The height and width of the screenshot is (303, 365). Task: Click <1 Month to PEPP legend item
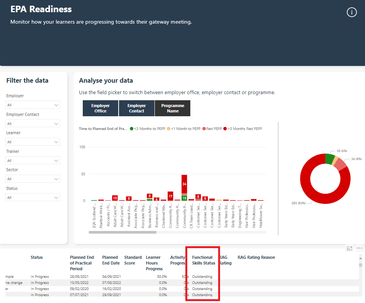tap(184, 128)
